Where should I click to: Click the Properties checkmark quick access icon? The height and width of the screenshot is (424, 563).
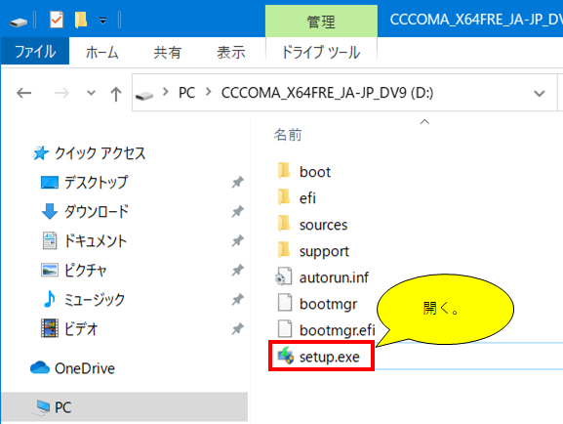(x=57, y=20)
